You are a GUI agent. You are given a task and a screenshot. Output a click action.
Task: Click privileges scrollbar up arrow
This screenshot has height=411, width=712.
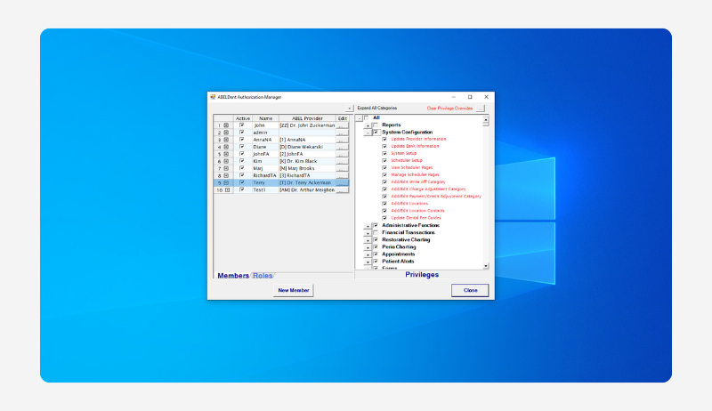(486, 120)
